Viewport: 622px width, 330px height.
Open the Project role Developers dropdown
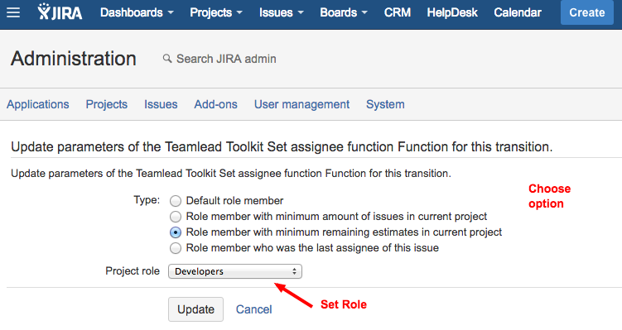[x=235, y=271]
